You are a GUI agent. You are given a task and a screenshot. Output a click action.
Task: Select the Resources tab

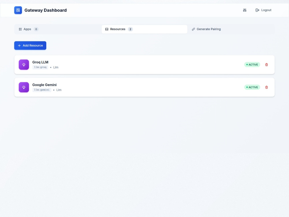pyautogui.click(x=144, y=29)
